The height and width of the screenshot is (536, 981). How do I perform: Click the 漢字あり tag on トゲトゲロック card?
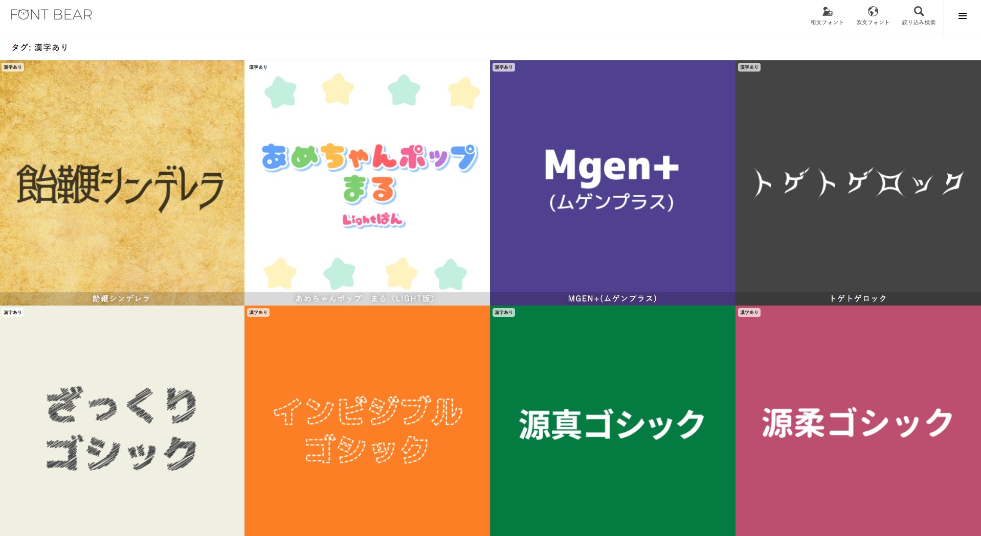coord(749,67)
